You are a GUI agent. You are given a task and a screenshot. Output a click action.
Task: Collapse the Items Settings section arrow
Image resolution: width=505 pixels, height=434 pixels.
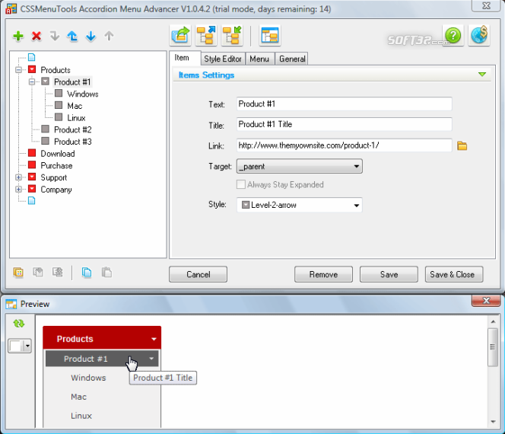click(482, 75)
